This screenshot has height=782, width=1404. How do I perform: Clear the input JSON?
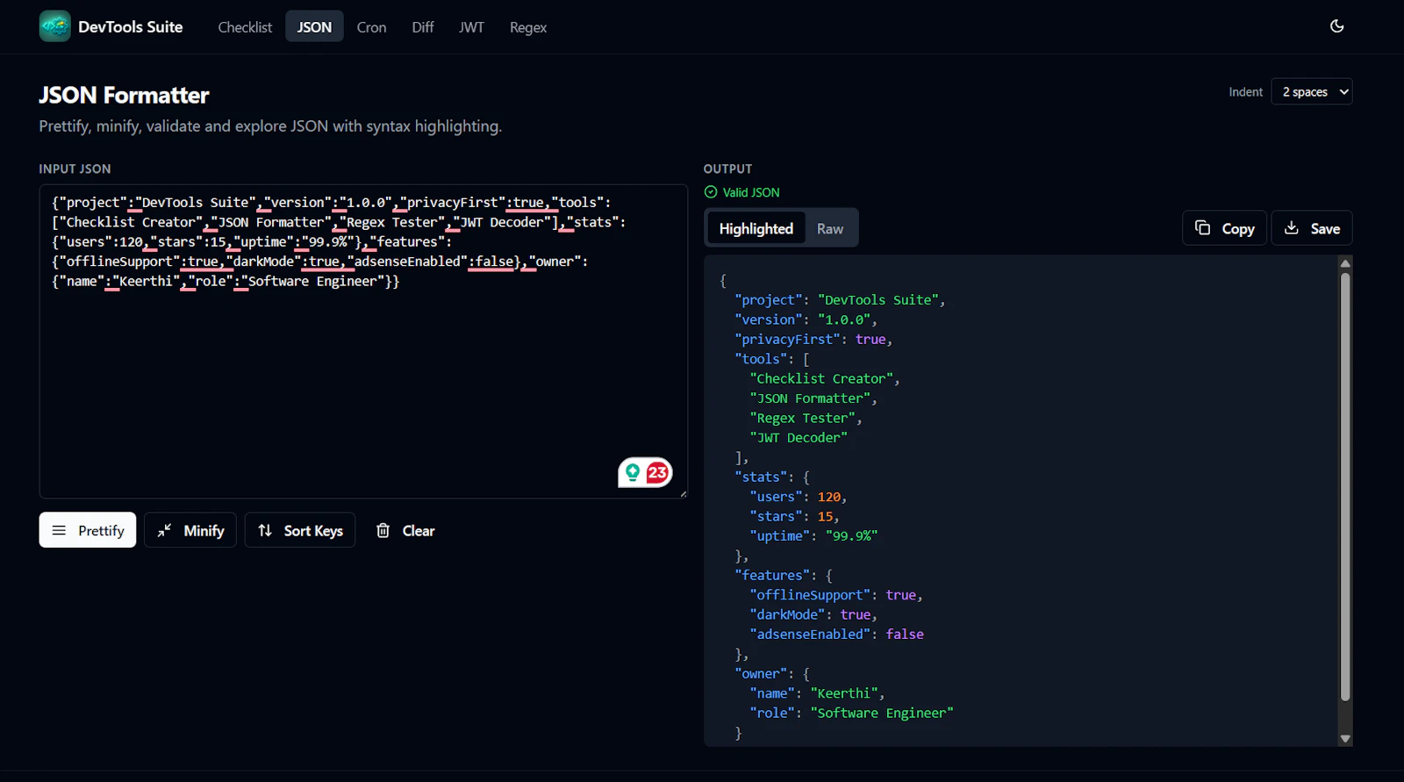tap(405, 530)
